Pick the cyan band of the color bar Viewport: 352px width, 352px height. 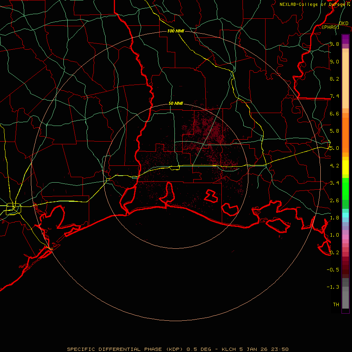(345, 215)
